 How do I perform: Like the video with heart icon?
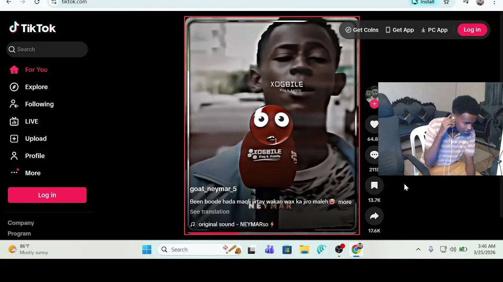click(374, 124)
